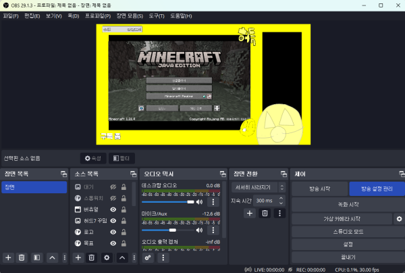Open the scene transition three-dot menu
The image size is (405, 273).
click(279, 214)
